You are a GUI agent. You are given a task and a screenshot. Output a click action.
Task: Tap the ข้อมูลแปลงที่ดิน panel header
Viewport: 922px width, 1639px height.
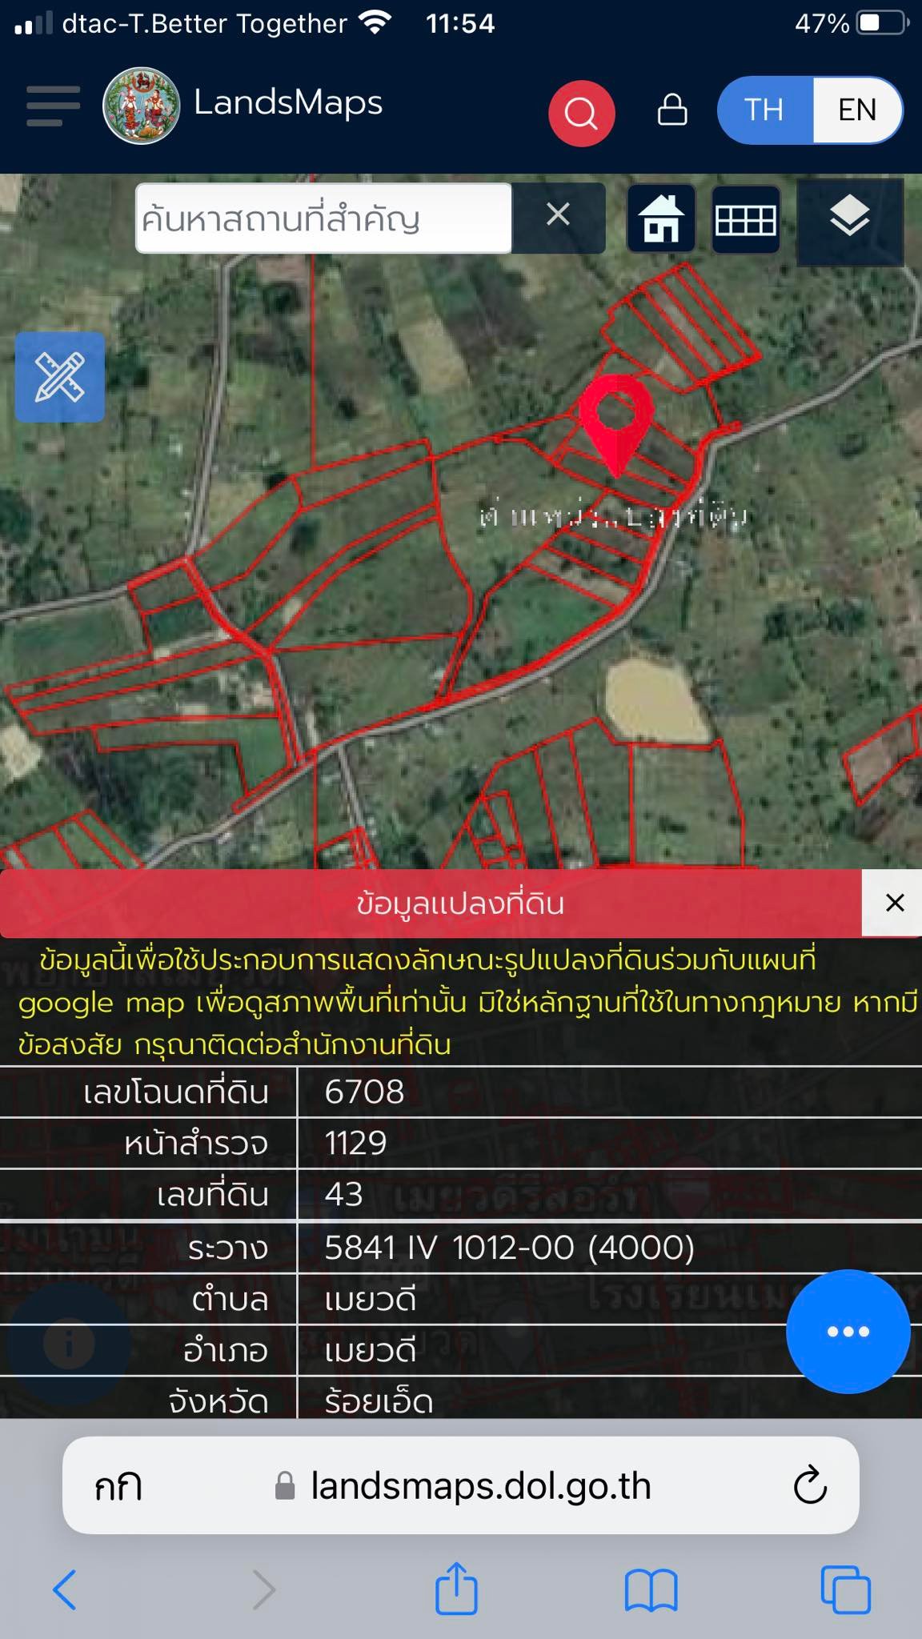pyautogui.click(x=461, y=904)
